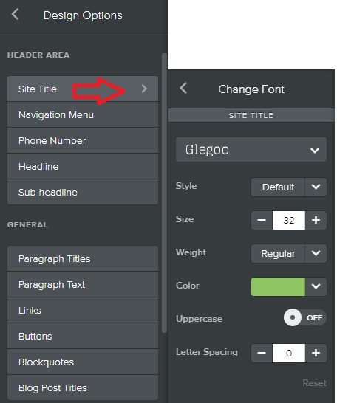This screenshot has width=337, height=403.
Task: Select Paragraph Titles option
Action: [83, 259]
